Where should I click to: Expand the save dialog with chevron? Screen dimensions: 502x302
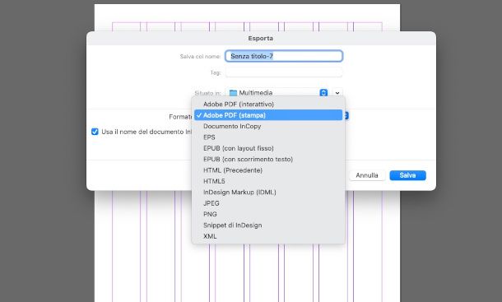pyautogui.click(x=337, y=92)
